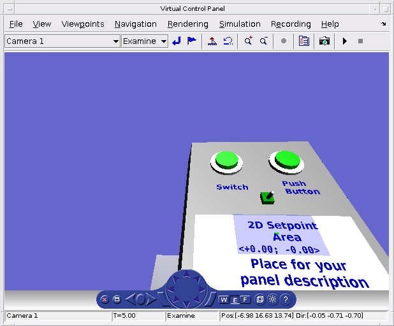
Task: Click the 'Switch' label text
Action: (232, 187)
